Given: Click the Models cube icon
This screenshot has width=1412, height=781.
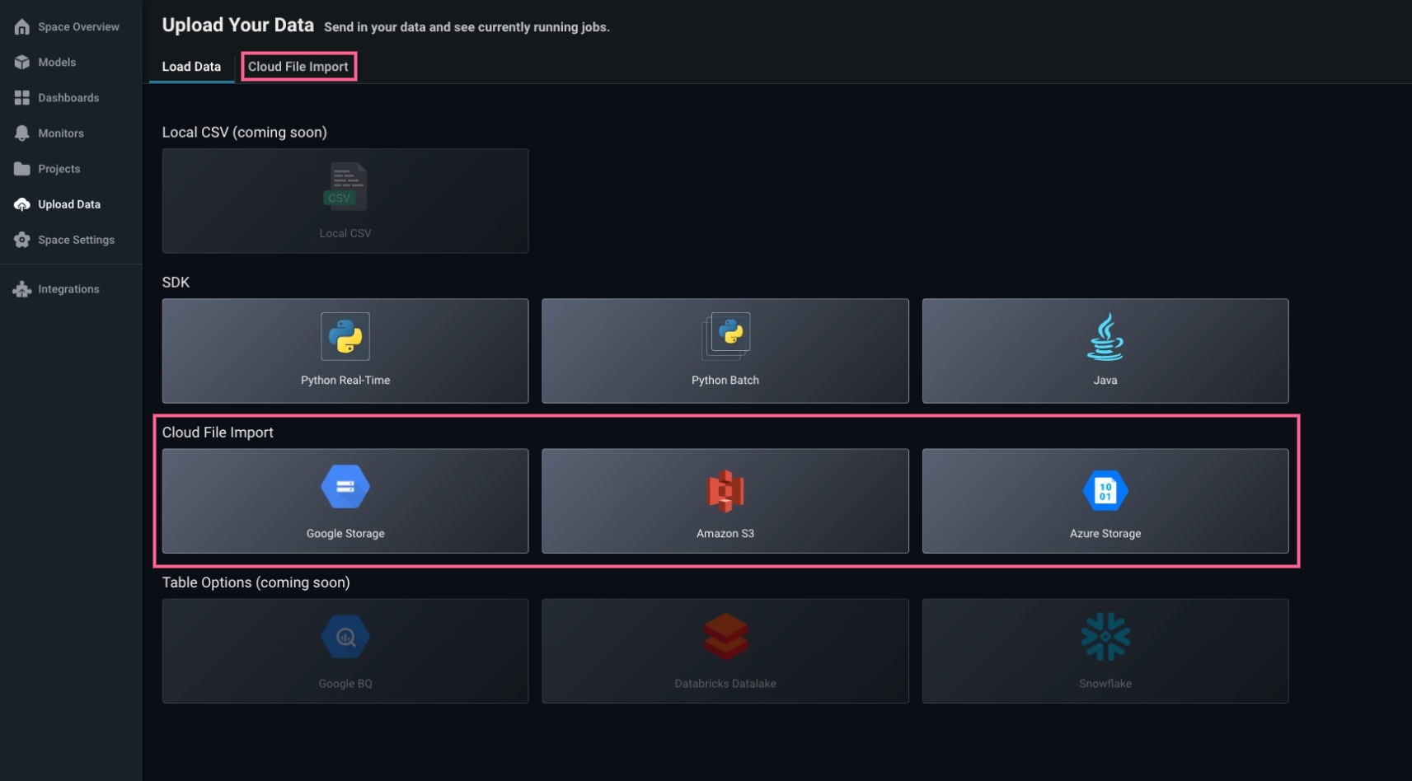Looking at the screenshot, I should click(x=22, y=63).
